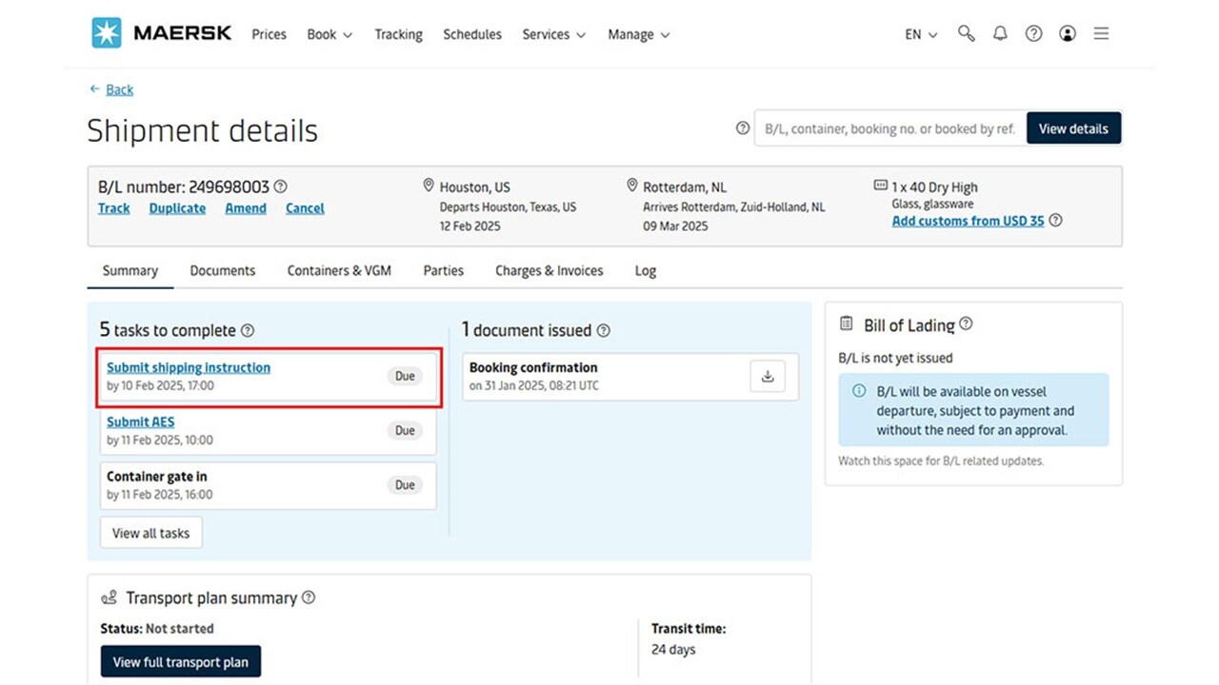Click help icon beside document issued

pos(604,330)
